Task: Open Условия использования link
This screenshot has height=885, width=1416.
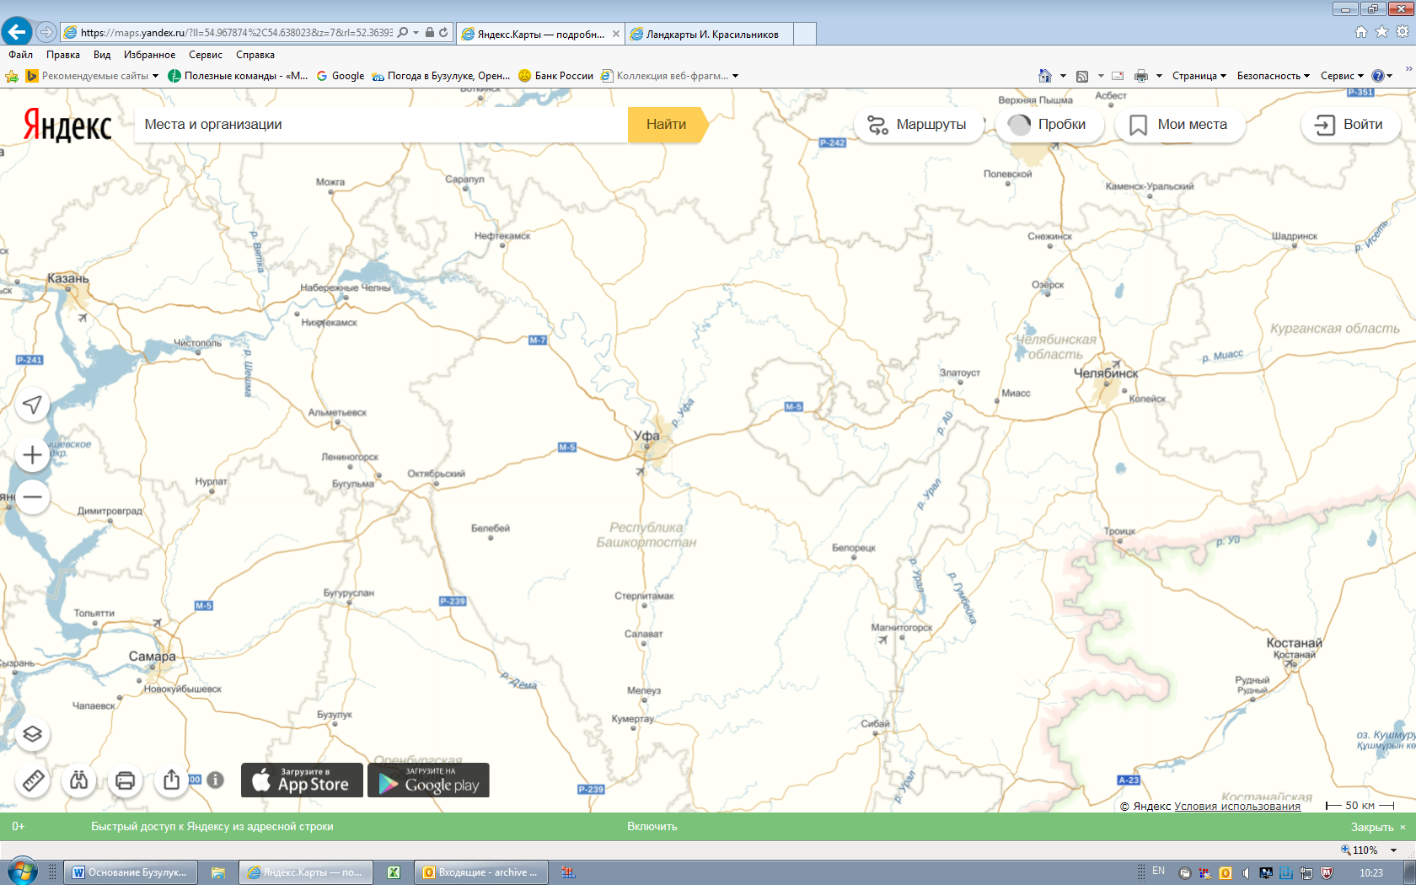Action: pos(1237,807)
